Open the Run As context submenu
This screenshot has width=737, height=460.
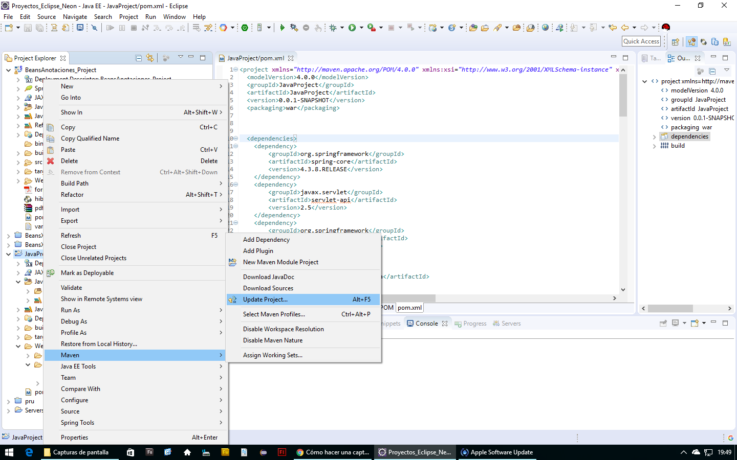[x=135, y=310]
